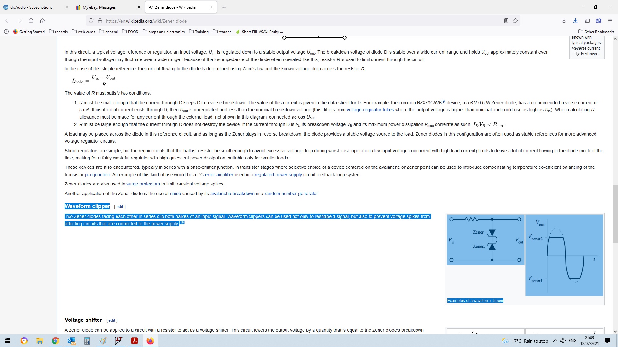The height and width of the screenshot is (352, 618).
Task: Open the amps and electronics bookmark folder
Action: (x=164, y=32)
